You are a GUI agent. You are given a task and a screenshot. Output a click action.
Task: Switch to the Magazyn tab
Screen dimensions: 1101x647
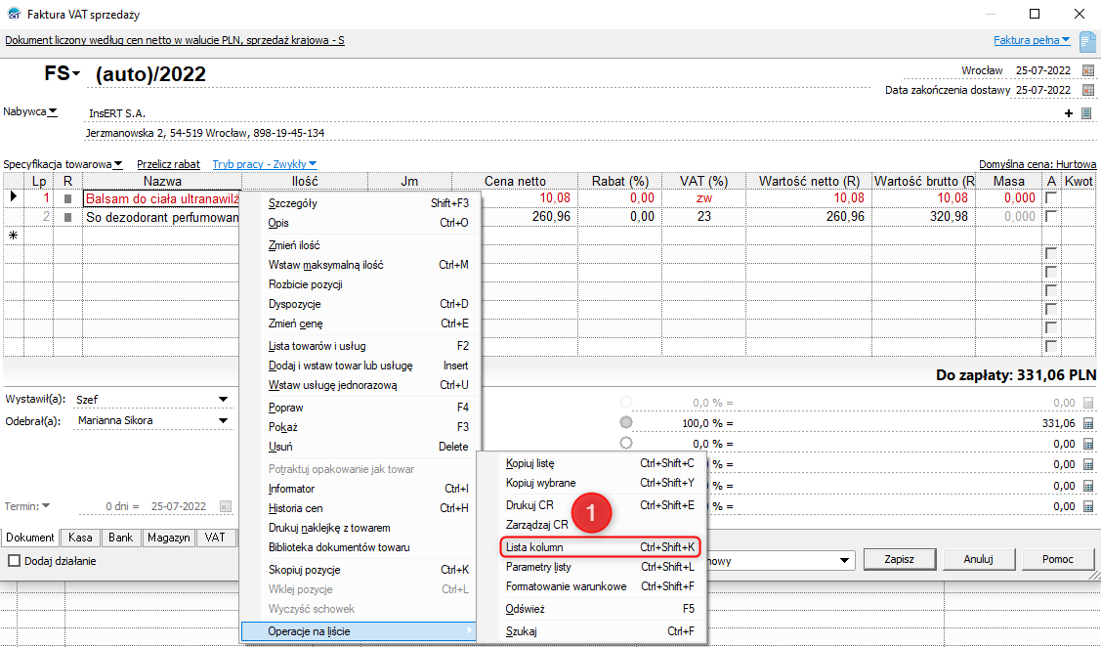[x=169, y=538]
